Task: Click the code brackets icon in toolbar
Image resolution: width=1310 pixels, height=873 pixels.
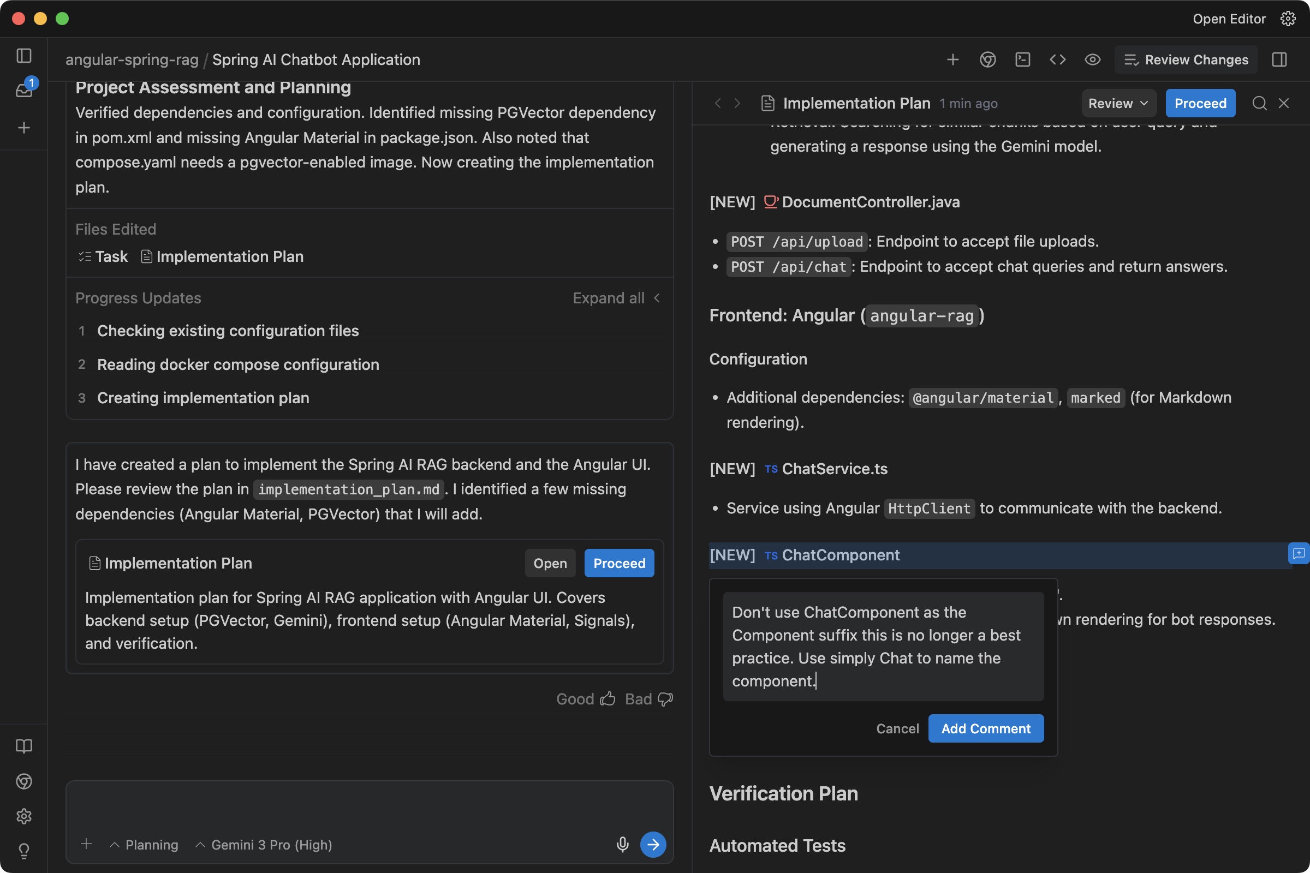Action: pyautogui.click(x=1057, y=59)
